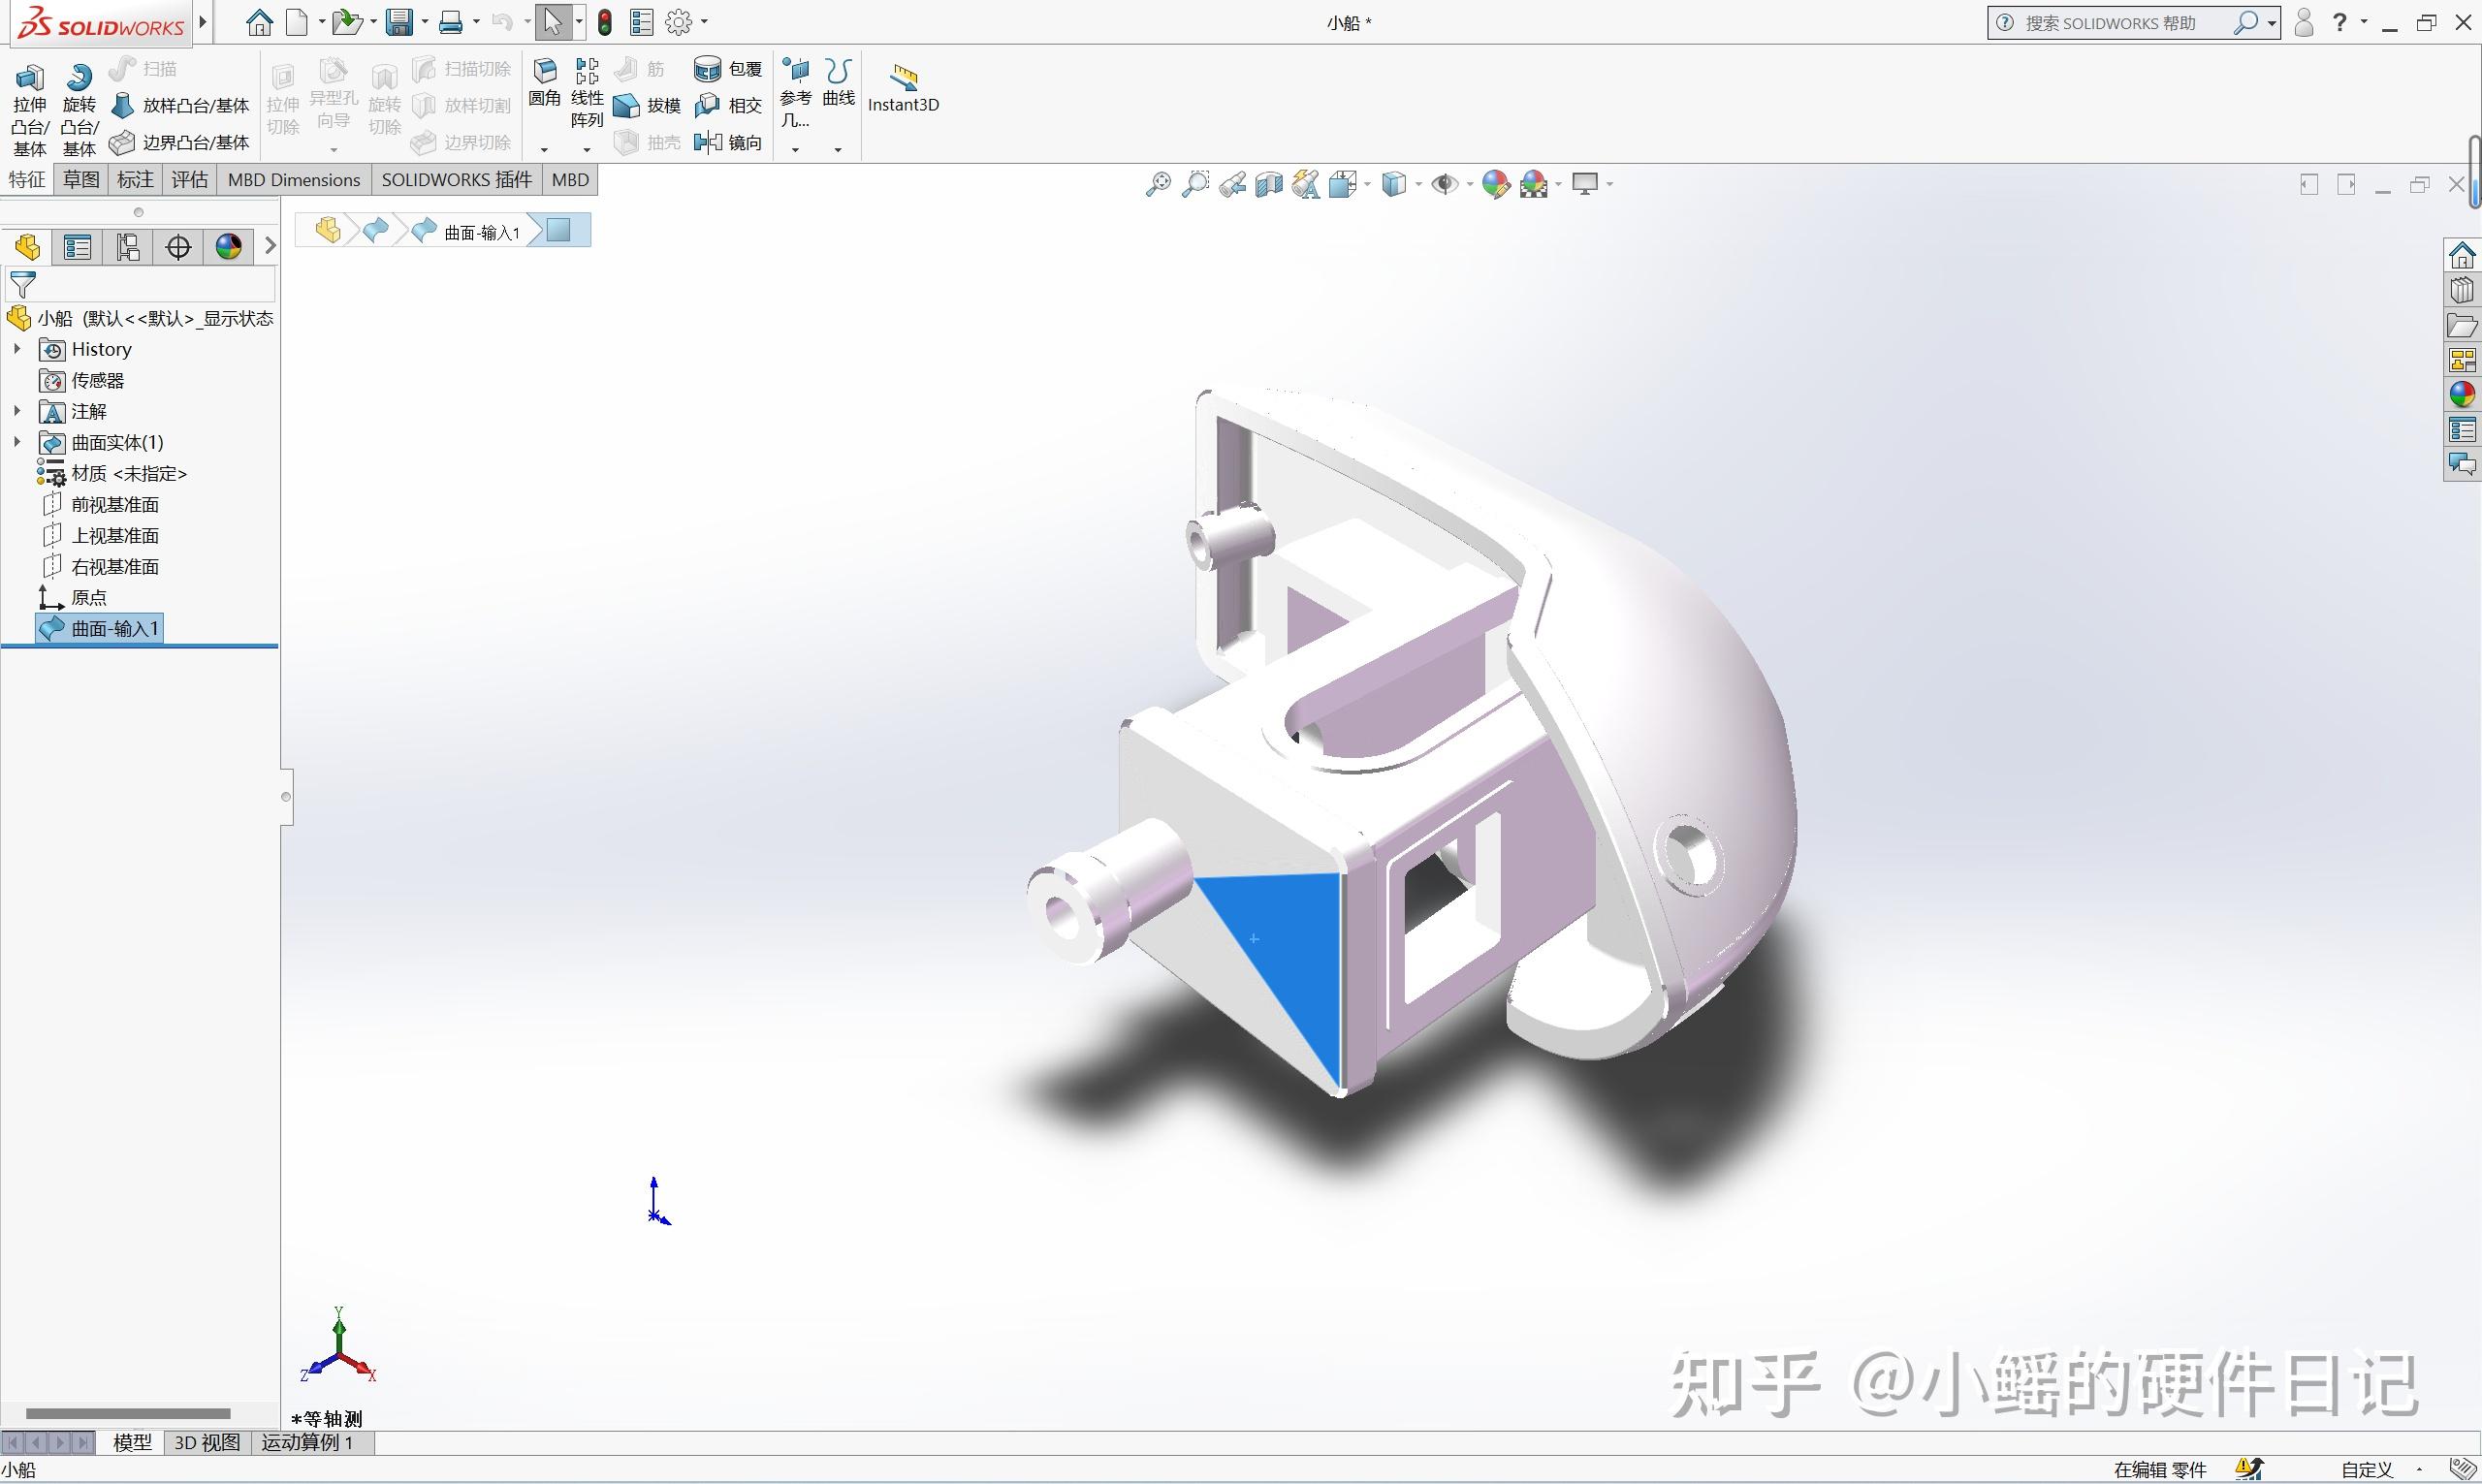Expand the 注解 annotations folder

point(16,411)
